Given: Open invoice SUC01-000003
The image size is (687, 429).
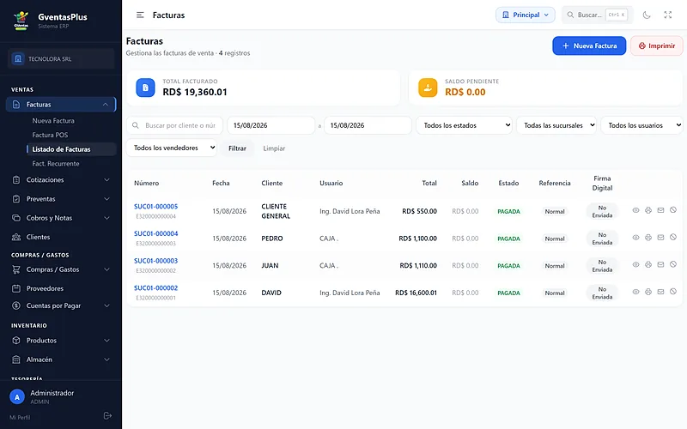Looking at the screenshot, I should point(156,261).
